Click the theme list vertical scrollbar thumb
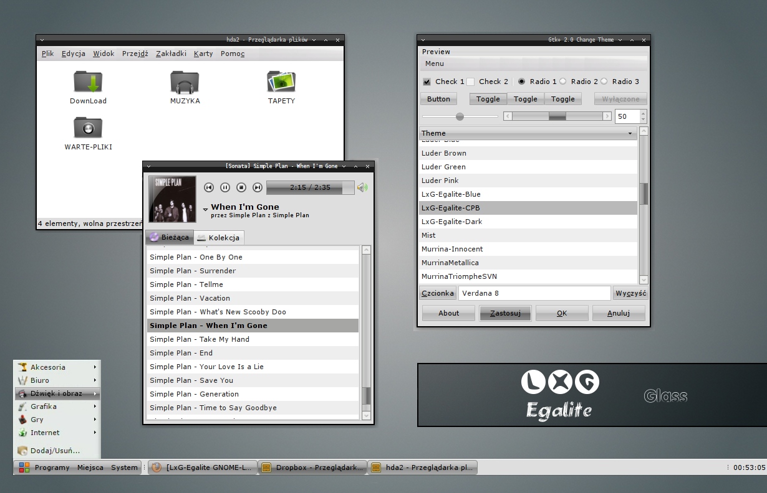The image size is (767, 493). pos(644,194)
